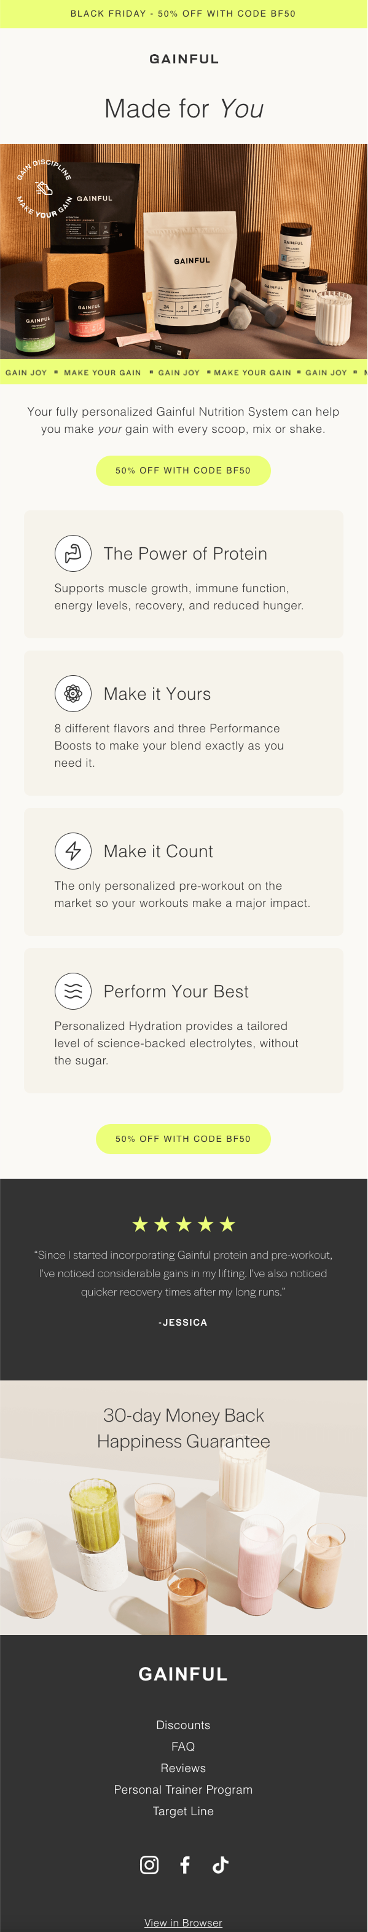Click the waves icon beside Perform Your Best

(72, 991)
